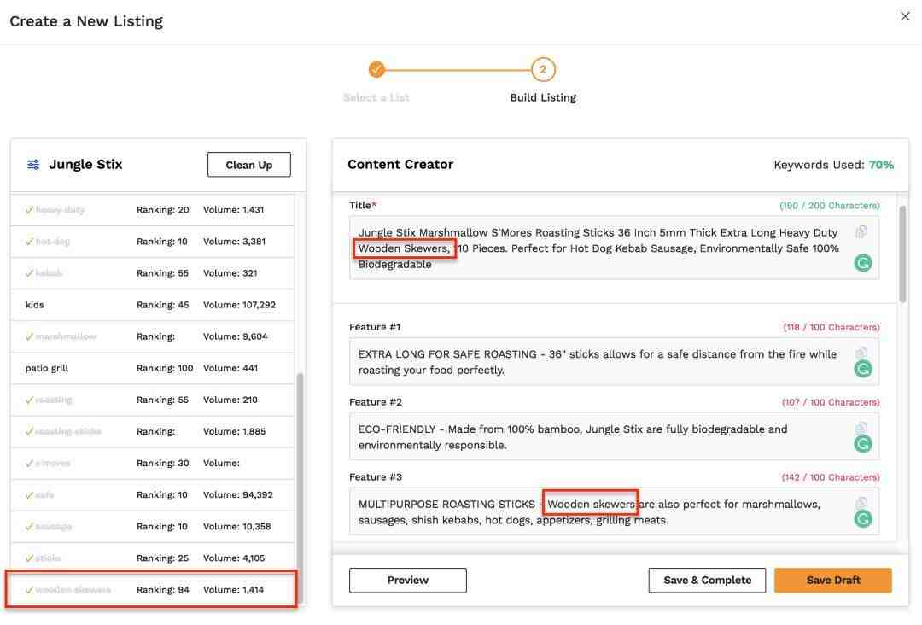
Task: Click the copy icon in the Title field
Action: tap(862, 232)
